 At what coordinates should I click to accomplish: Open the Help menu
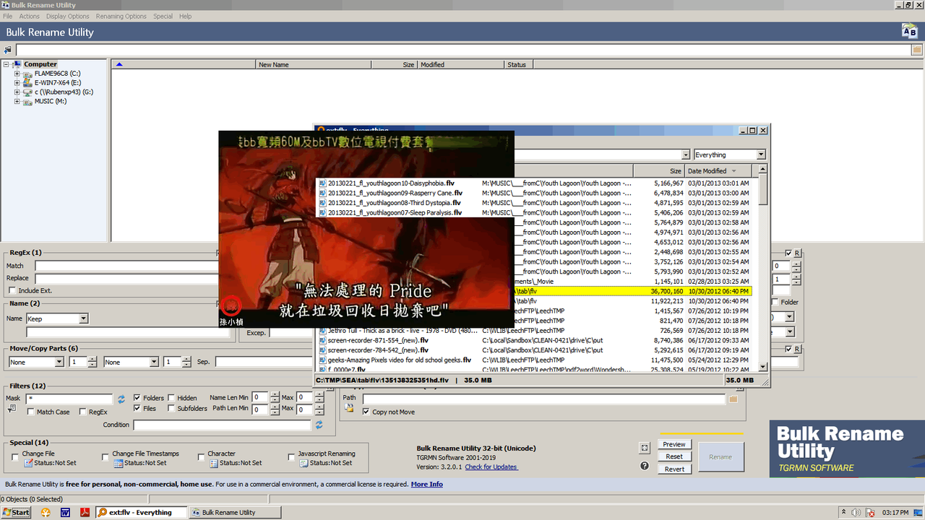click(x=185, y=16)
